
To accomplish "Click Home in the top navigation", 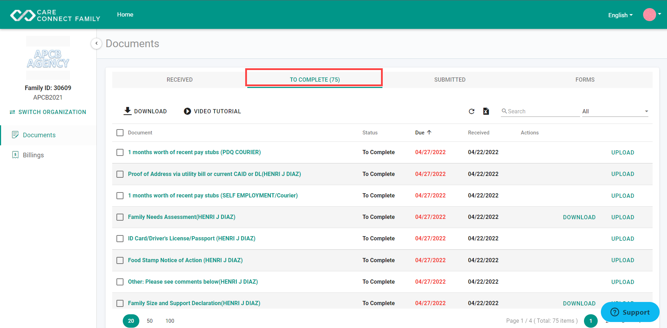I will [x=125, y=14].
